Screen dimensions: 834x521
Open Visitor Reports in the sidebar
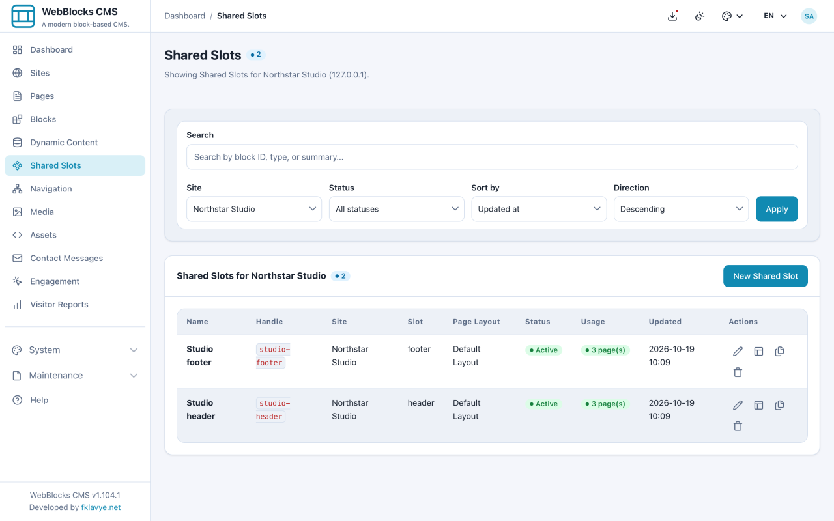click(x=75, y=304)
